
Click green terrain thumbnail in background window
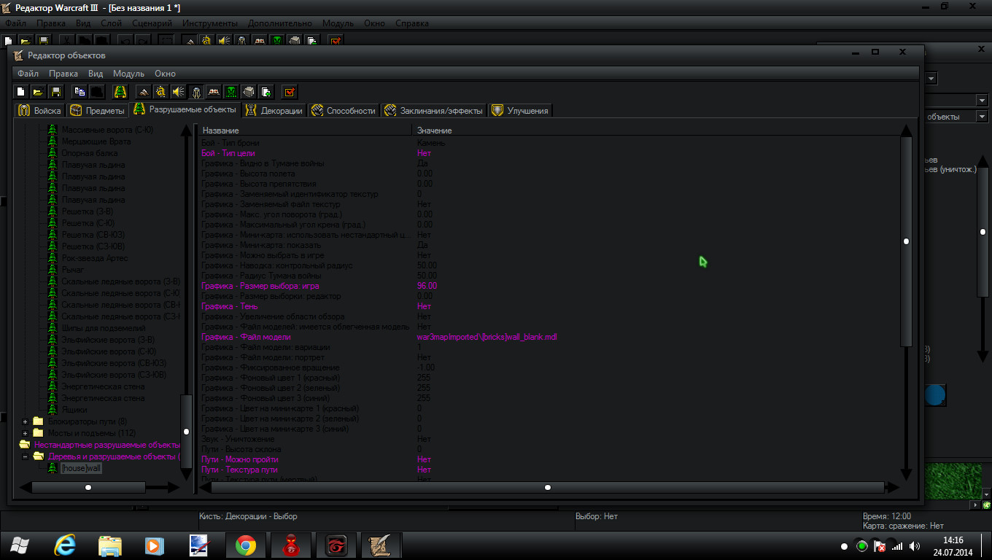click(953, 481)
